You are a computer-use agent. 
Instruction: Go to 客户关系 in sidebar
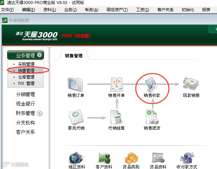tap(25, 132)
